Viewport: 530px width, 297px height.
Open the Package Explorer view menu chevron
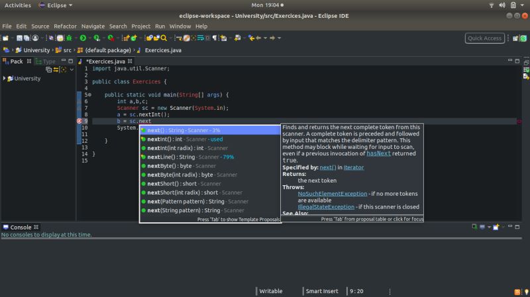(x=72, y=69)
